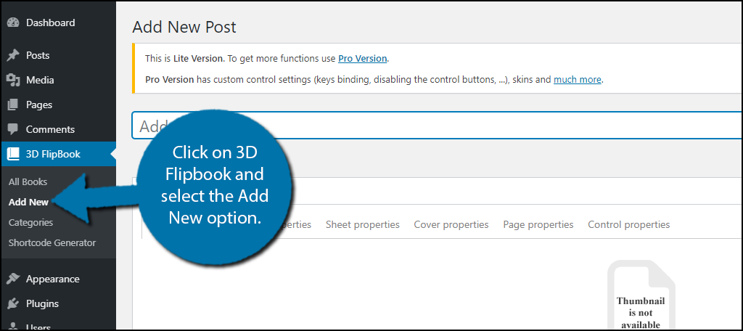Click the post title input field

point(437,126)
